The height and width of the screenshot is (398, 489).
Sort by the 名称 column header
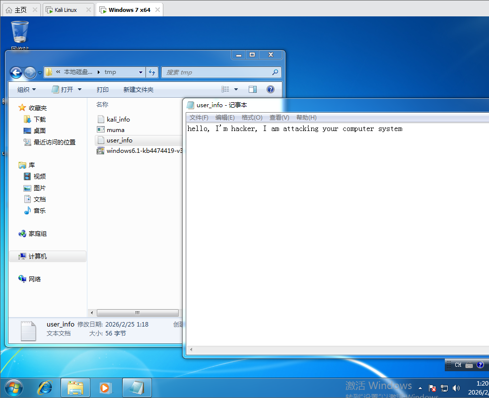[x=102, y=104]
